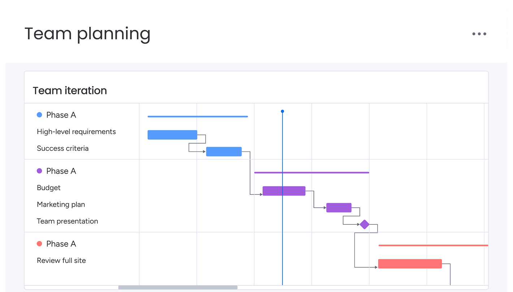Open the board options ellipsis menu
This screenshot has width=513, height=292.
479,34
